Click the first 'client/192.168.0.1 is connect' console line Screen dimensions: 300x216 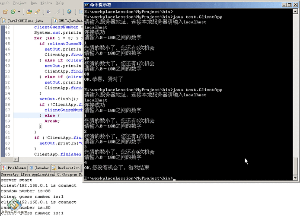tap(38, 185)
